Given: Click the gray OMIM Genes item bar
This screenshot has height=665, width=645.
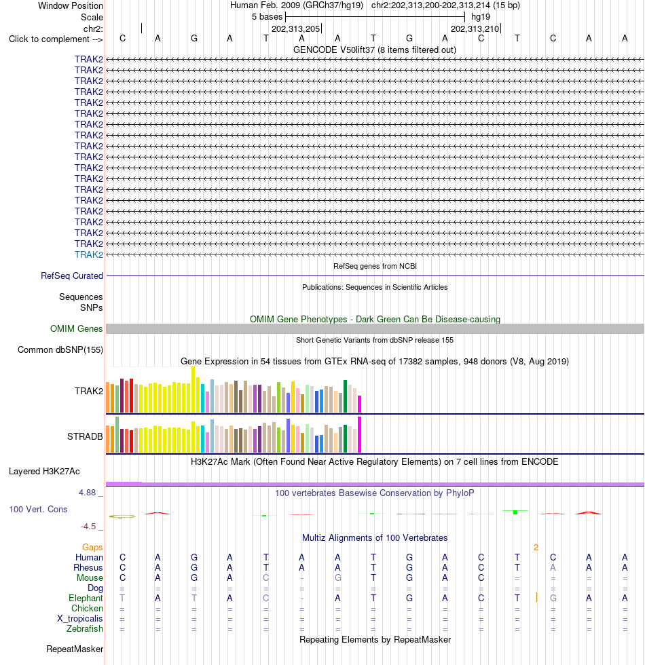Looking at the screenshot, I should 375,328.
